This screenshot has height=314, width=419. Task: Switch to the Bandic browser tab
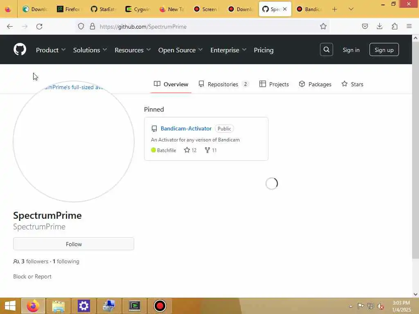pyautogui.click(x=309, y=9)
